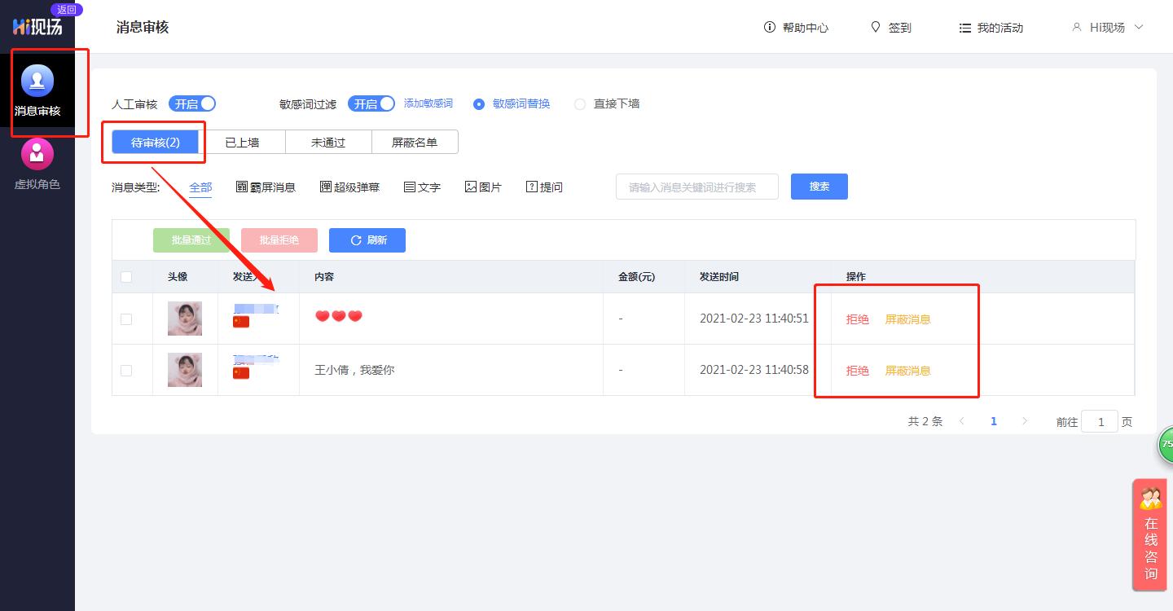Turn off the 敏感词过滤 switch
1173x611 pixels.
[x=371, y=103]
